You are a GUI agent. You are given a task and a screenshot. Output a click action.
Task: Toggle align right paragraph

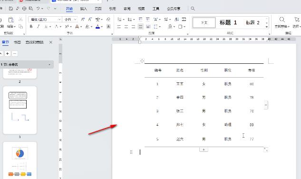tap(133, 27)
